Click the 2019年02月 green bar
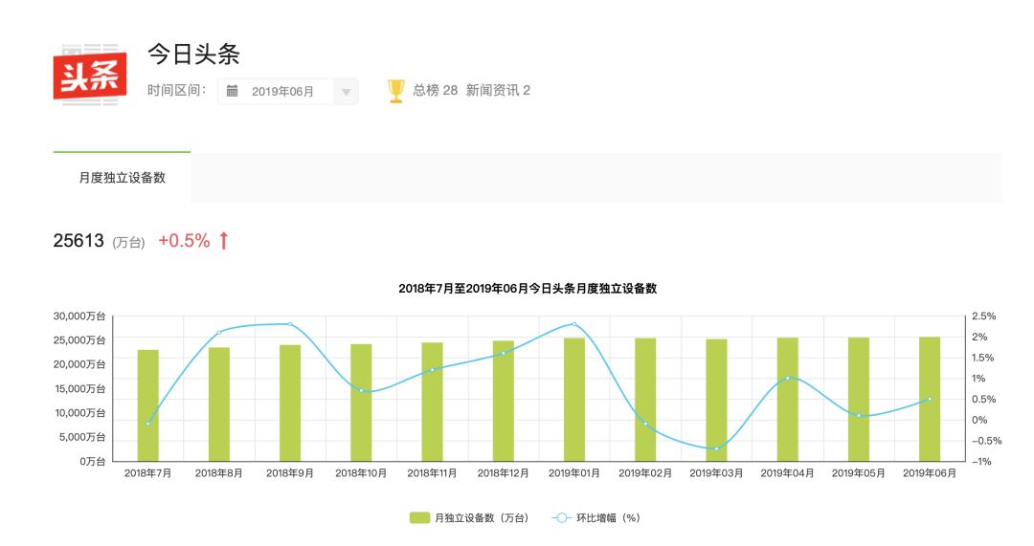1034x546 pixels. pos(645,399)
